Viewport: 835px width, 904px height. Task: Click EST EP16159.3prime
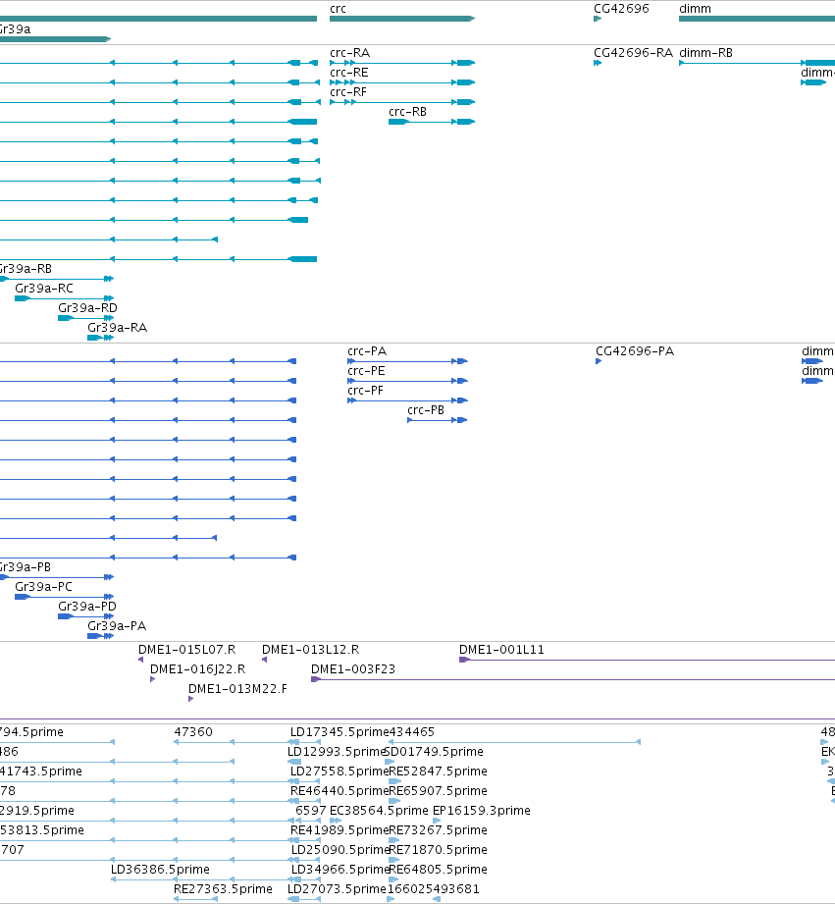(x=481, y=811)
